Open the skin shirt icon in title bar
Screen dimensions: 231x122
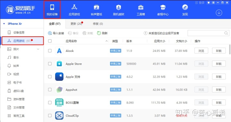(209, 3)
